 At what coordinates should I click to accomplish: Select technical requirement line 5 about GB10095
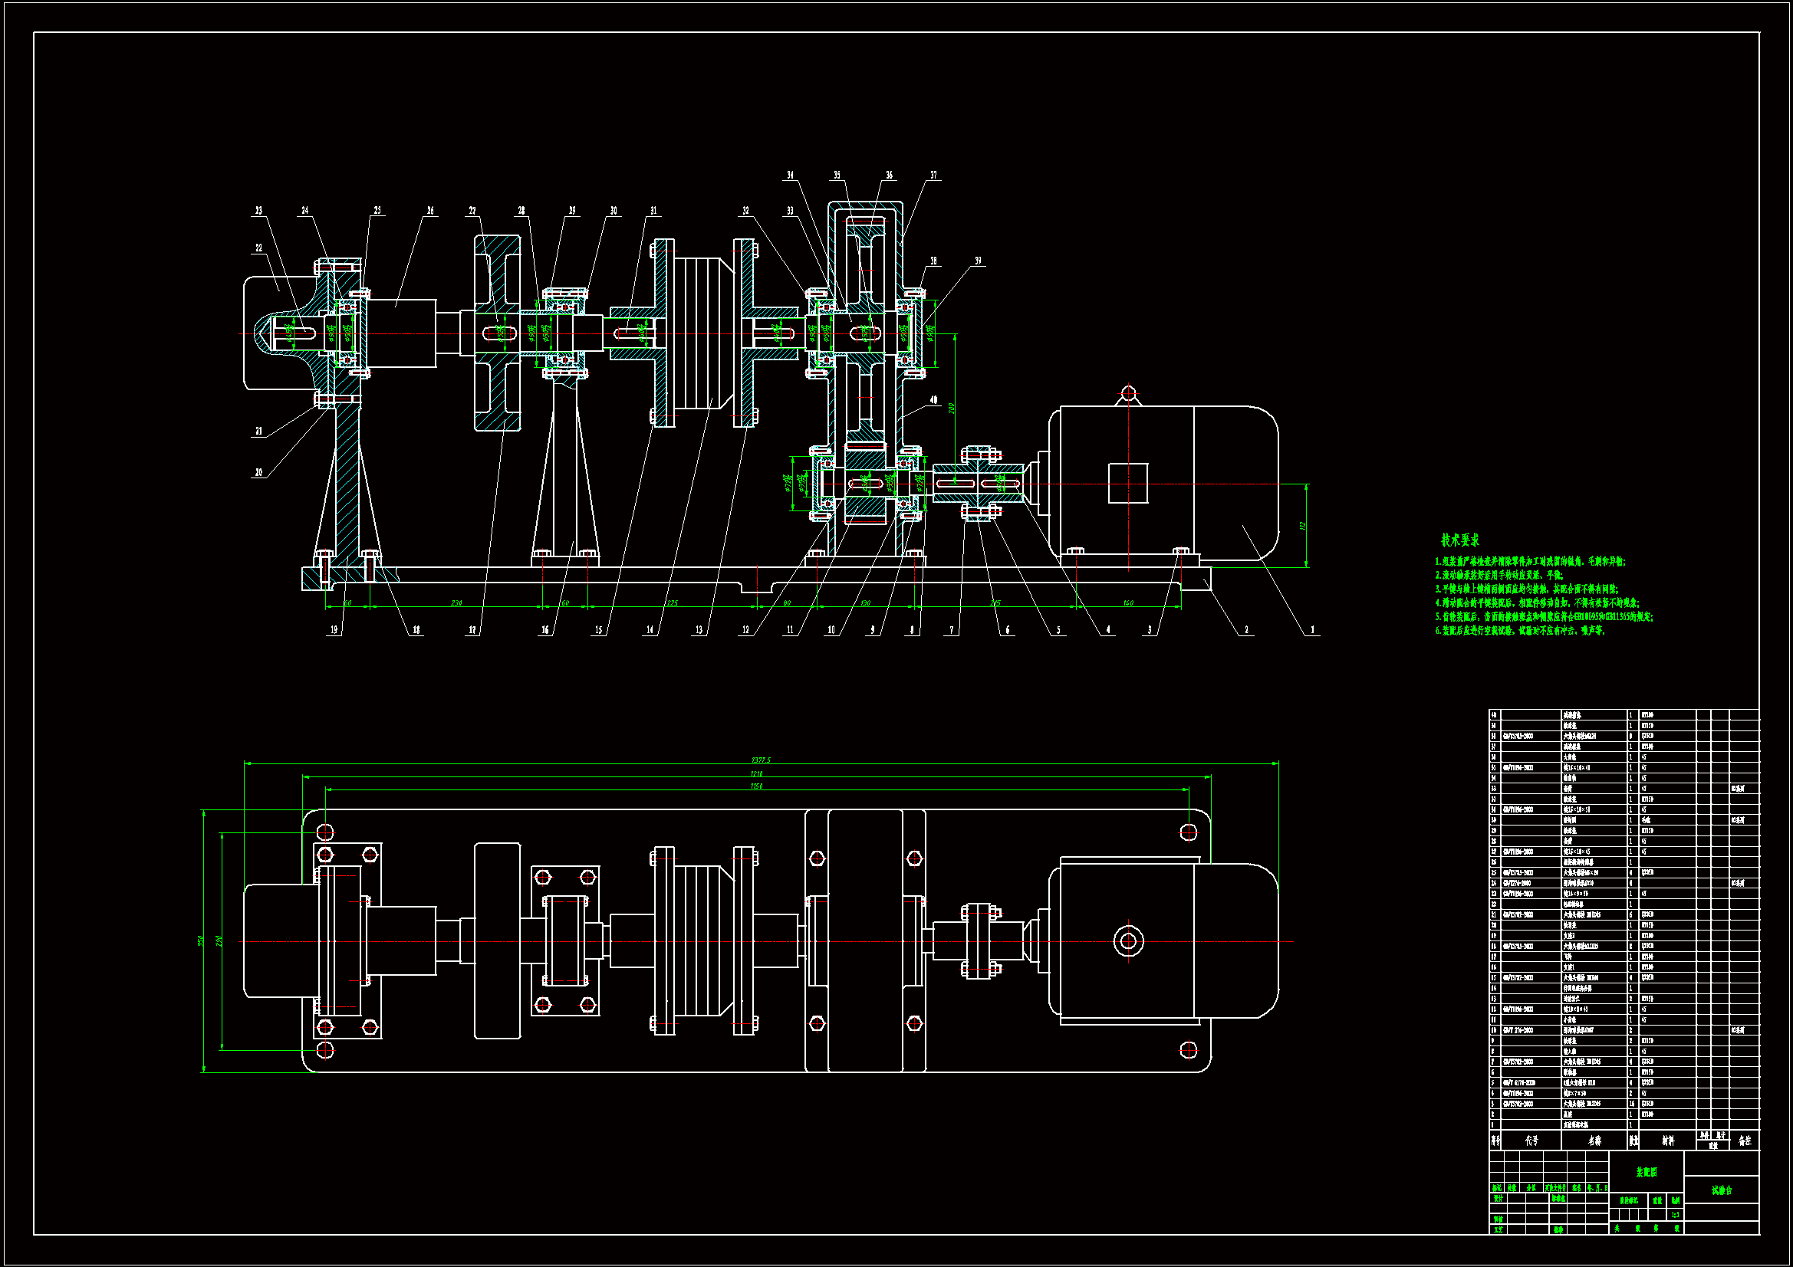point(1543,617)
